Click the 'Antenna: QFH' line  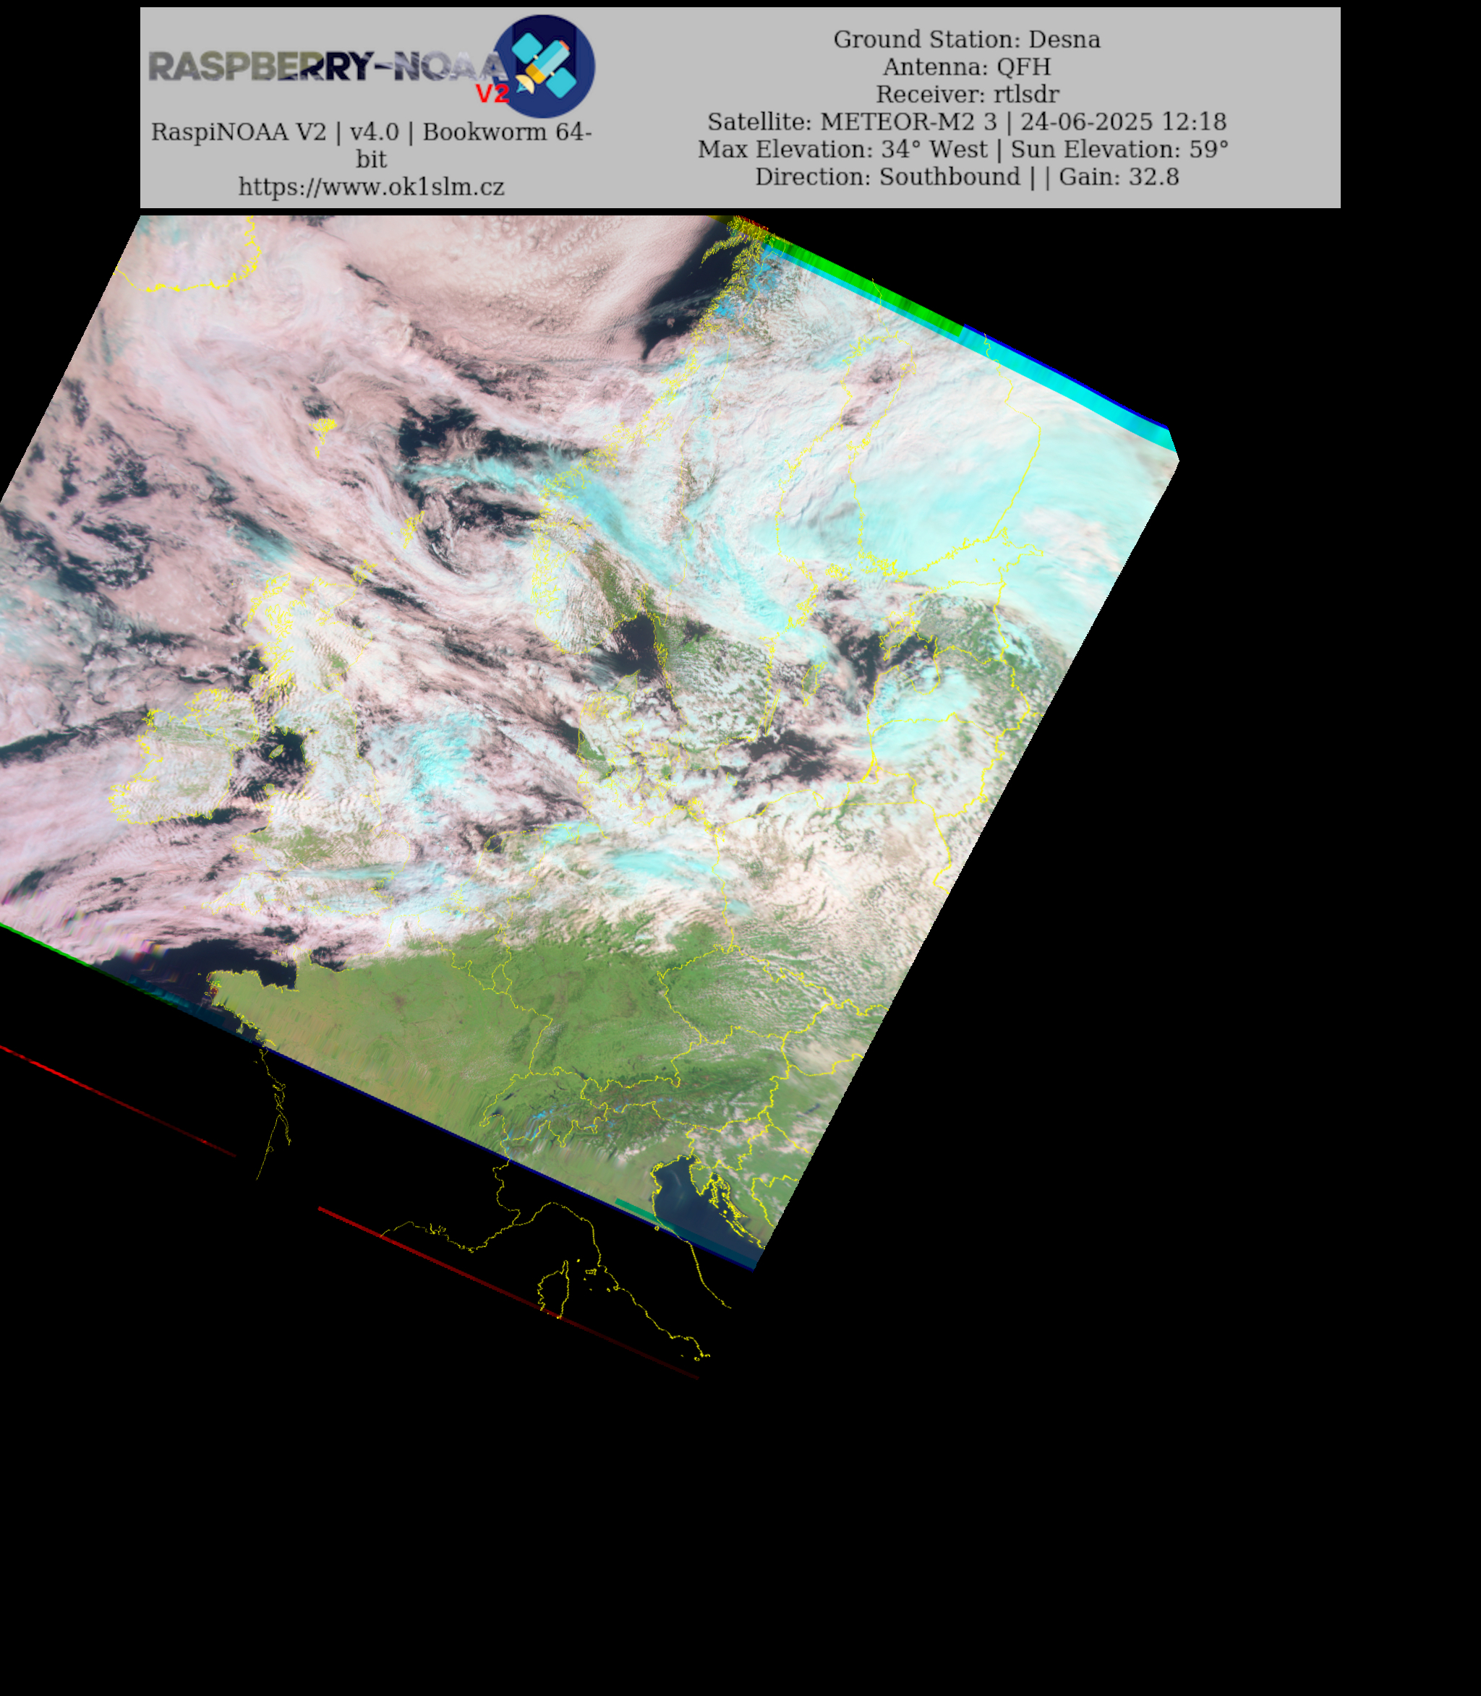[966, 67]
